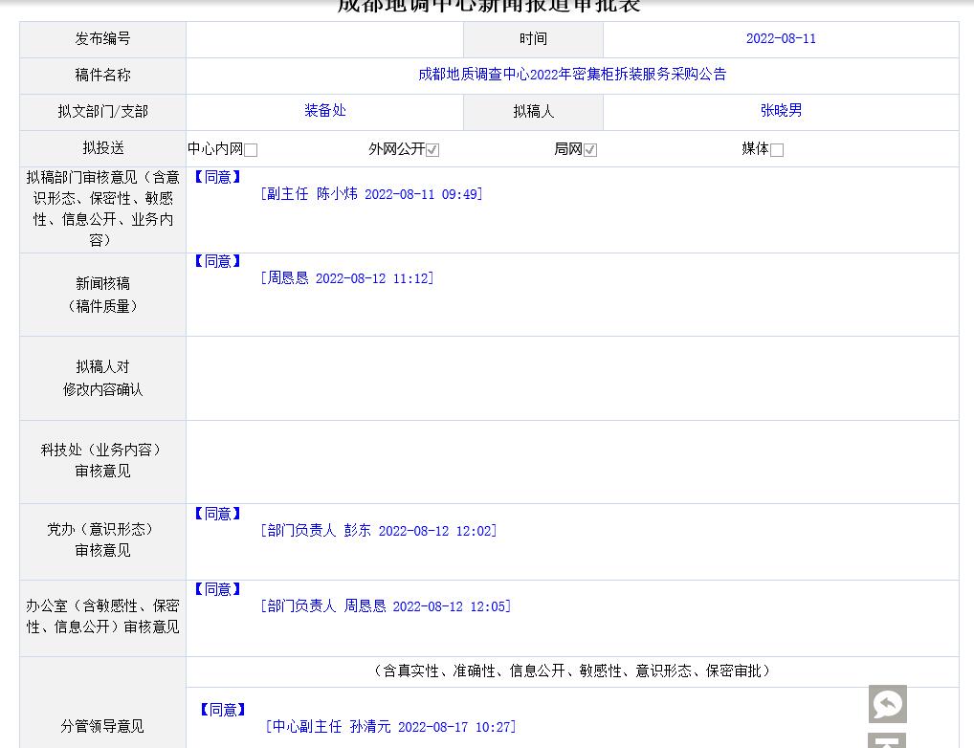Click the 周恩恩 2022-08-12 11:12 signature
The image size is (974, 748).
coord(347,278)
